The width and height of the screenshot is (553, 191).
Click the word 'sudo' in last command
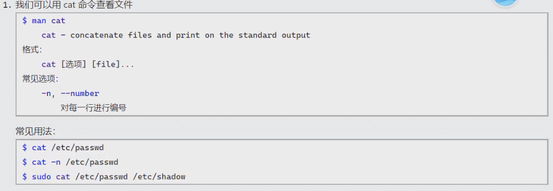(41, 177)
